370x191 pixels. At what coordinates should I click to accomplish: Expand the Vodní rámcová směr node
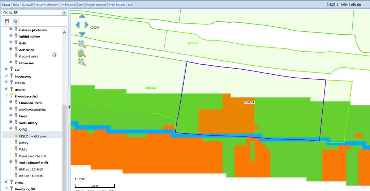pos(10,161)
